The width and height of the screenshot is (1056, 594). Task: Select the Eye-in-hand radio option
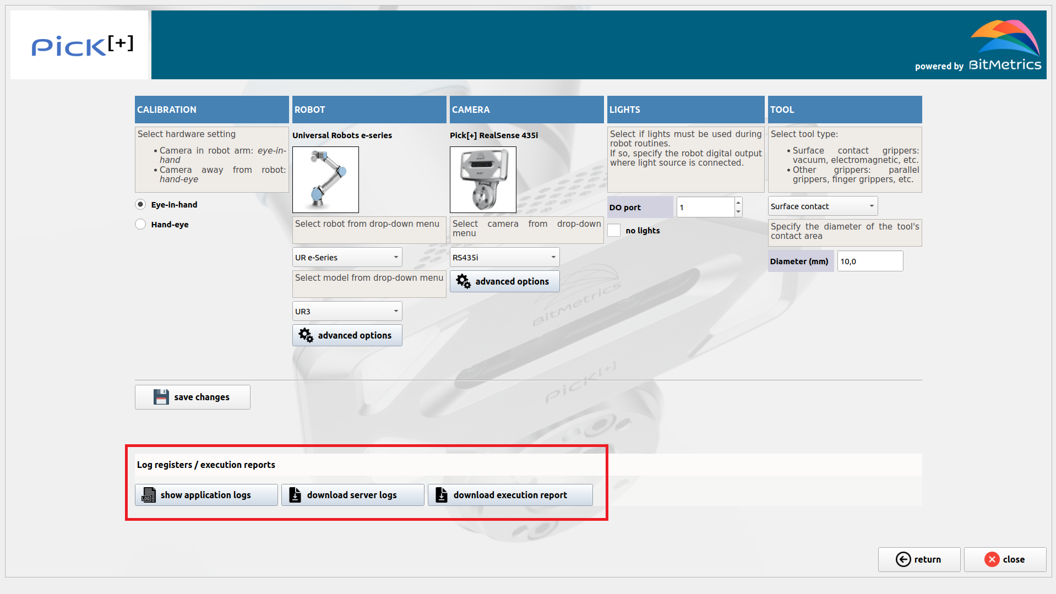(140, 205)
